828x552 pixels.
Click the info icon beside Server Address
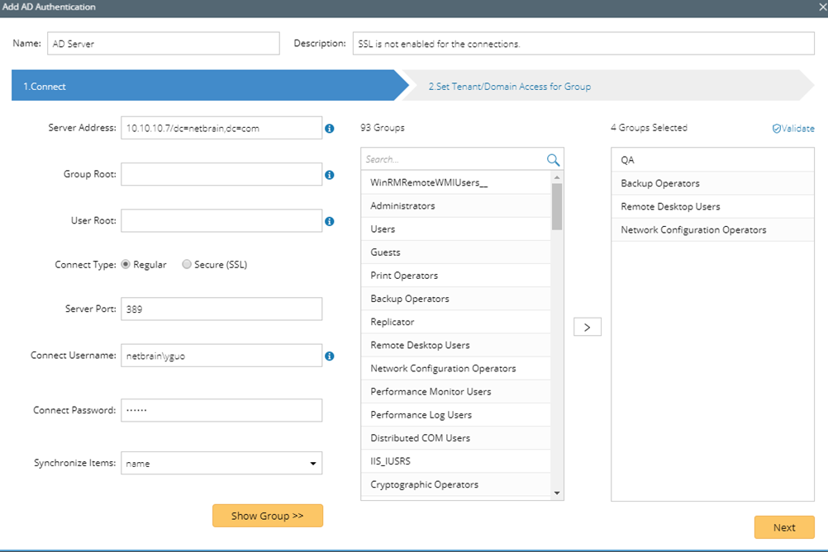click(x=329, y=129)
